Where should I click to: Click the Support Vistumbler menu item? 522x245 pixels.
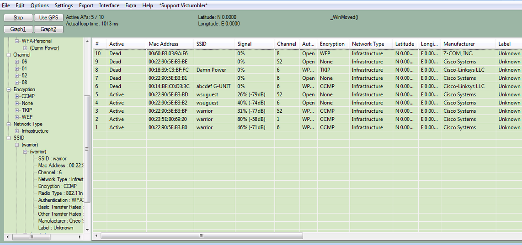point(183,5)
